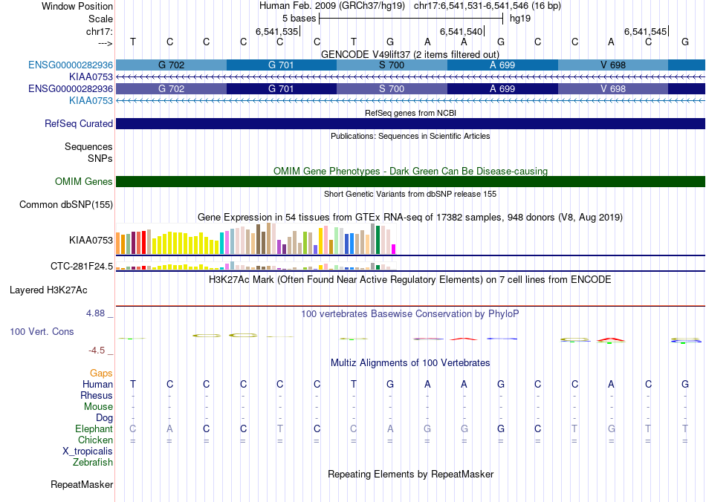The height and width of the screenshot is (502, 706).
Task: Click the black KIAA0753 GTEx label
Action: click(x=91, y=240)
